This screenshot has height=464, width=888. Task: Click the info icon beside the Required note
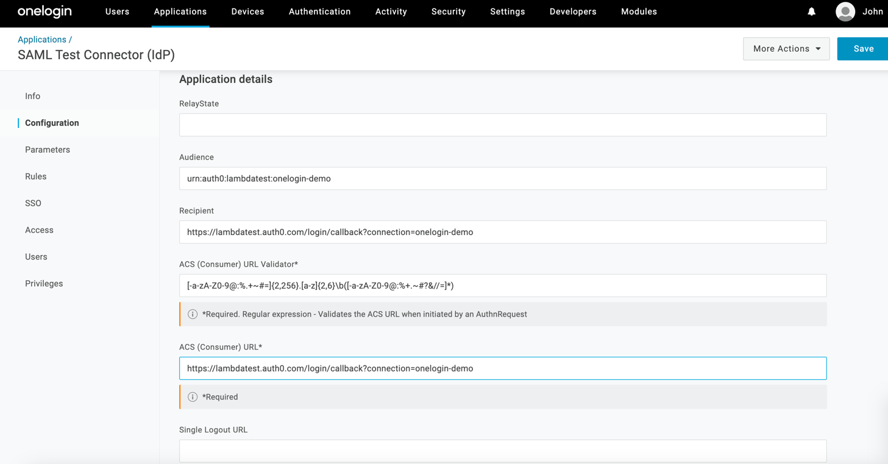(193, 396)
